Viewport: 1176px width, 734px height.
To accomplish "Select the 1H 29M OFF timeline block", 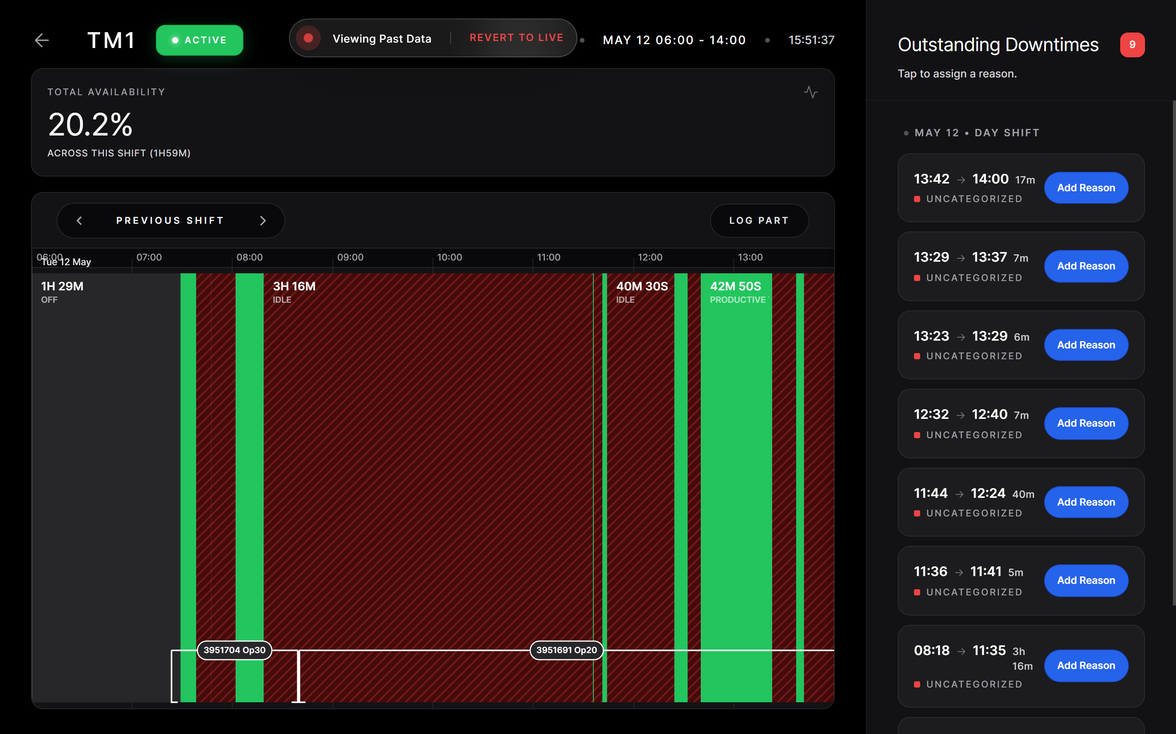I will [106, 487].
